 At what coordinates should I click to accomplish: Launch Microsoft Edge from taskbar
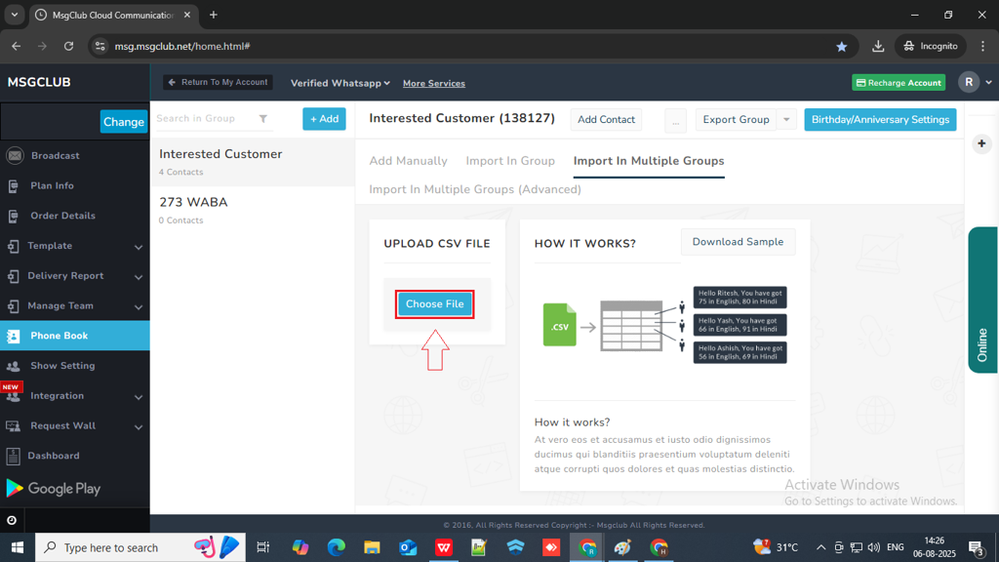[337, 547]
